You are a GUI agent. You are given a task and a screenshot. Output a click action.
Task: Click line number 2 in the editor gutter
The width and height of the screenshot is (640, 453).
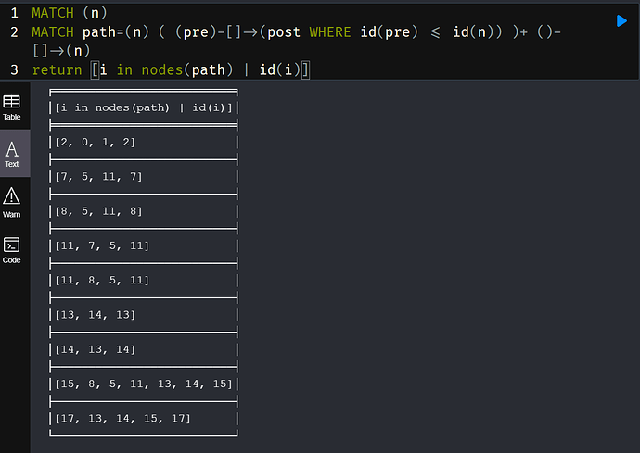tap(14, 31)
